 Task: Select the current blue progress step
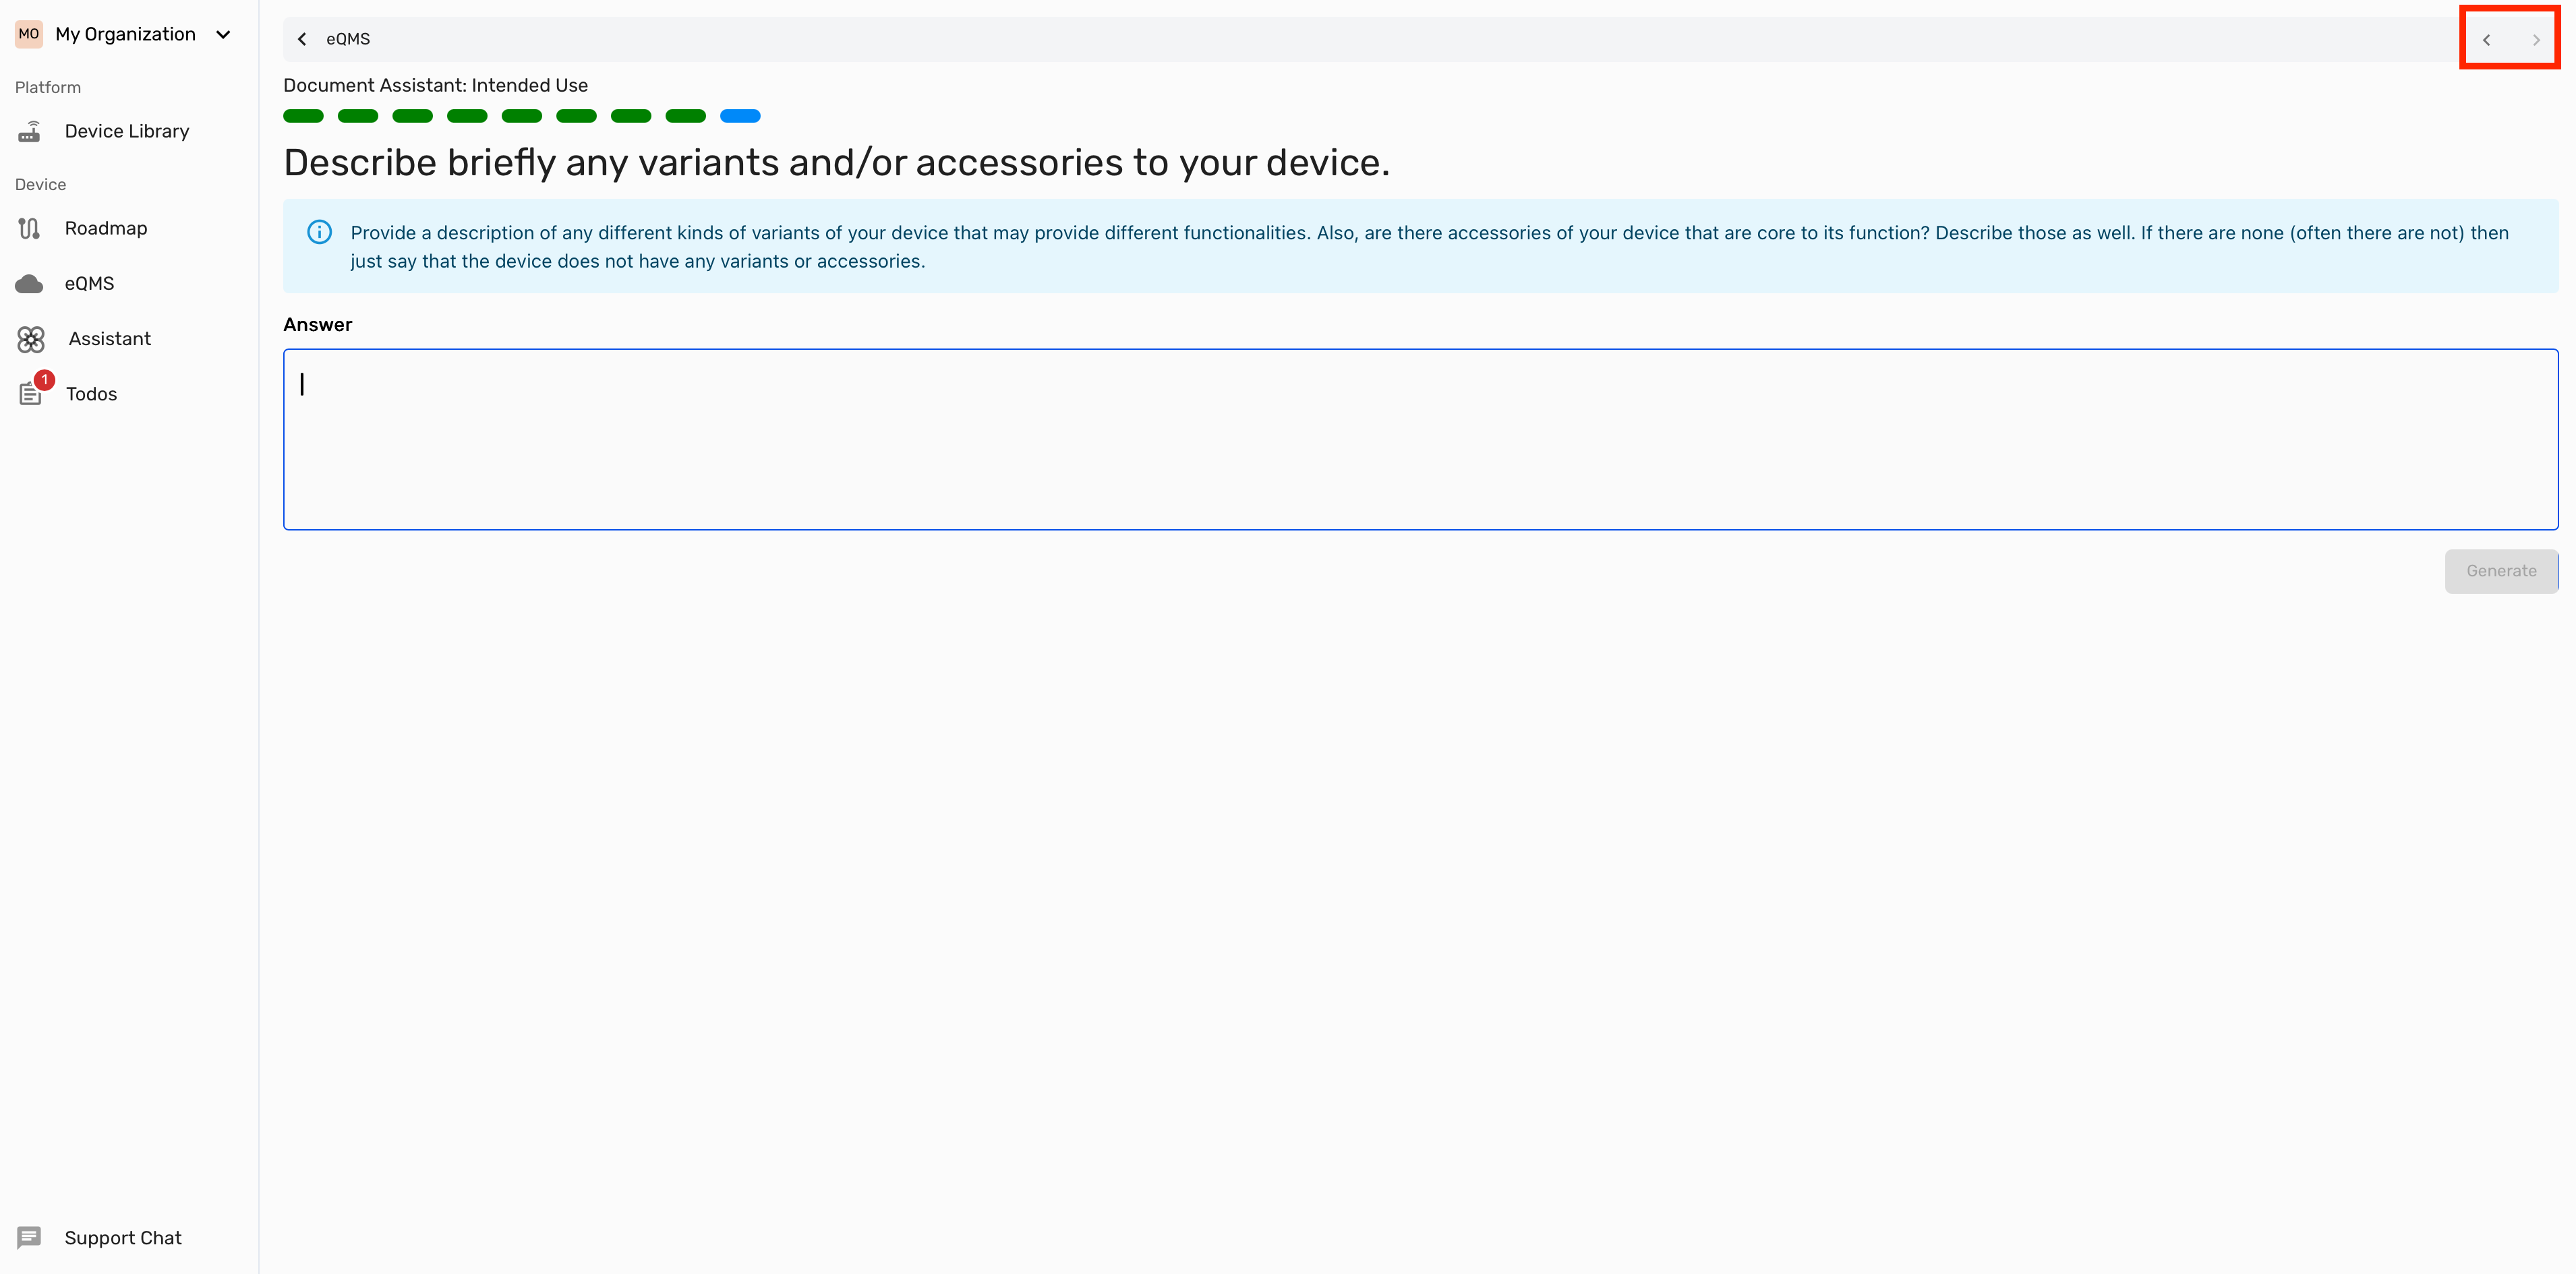[x=740, y=116]
